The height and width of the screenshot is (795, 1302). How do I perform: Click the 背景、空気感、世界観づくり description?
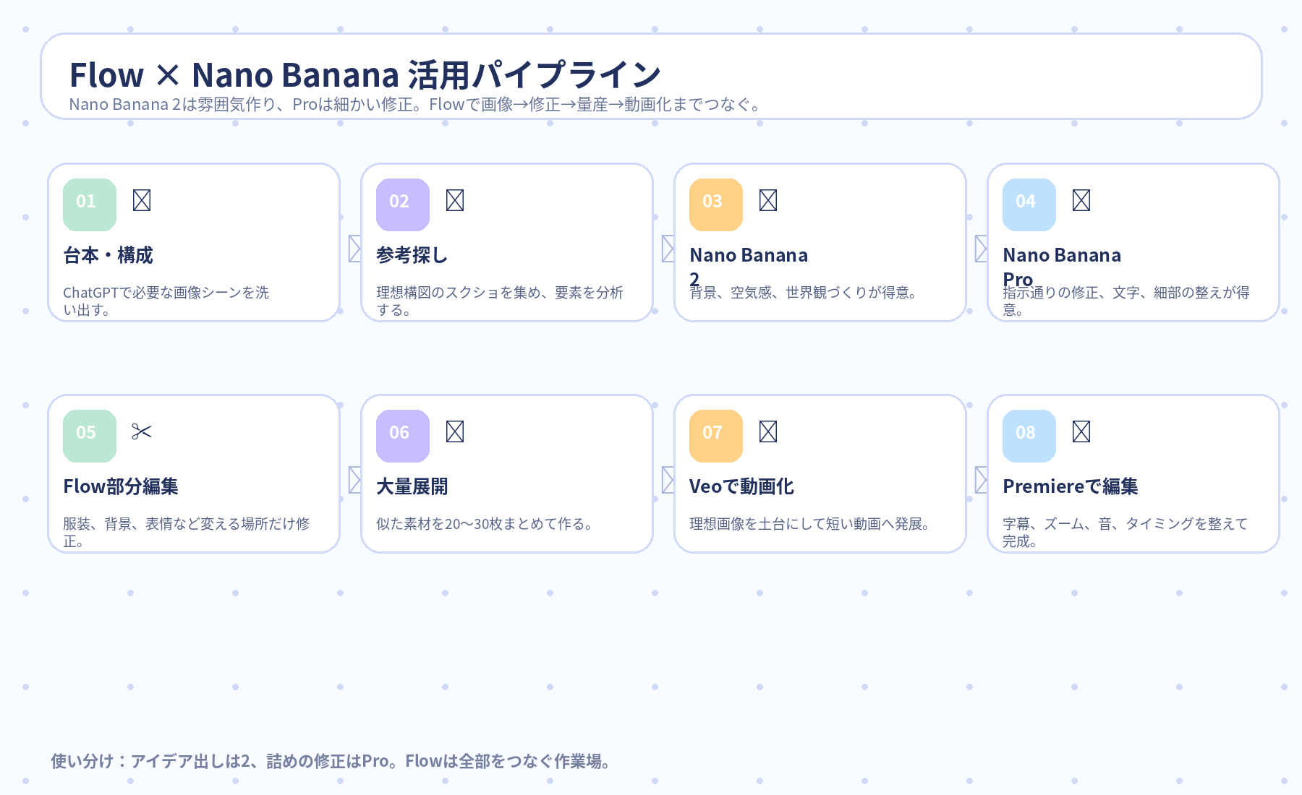[804, 293]
